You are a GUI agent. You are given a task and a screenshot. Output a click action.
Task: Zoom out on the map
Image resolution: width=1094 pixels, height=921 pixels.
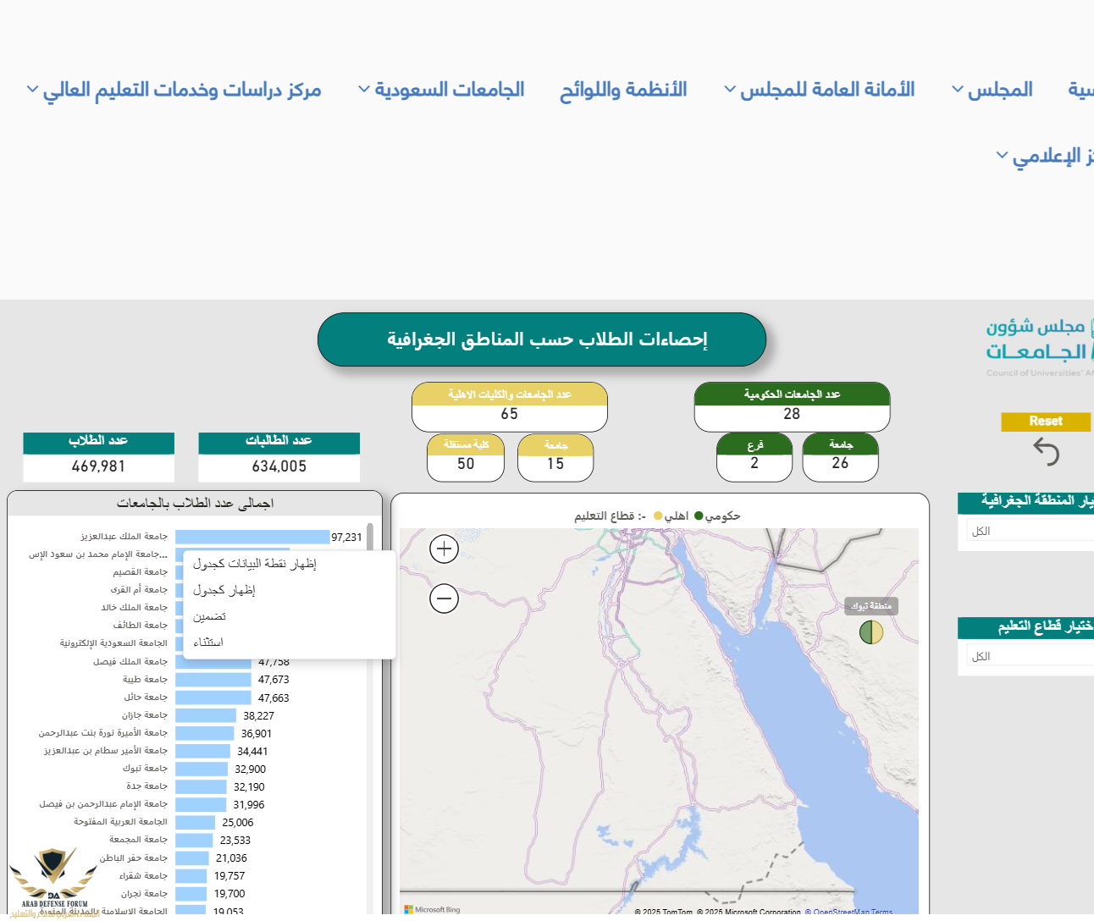click(445, 598)
